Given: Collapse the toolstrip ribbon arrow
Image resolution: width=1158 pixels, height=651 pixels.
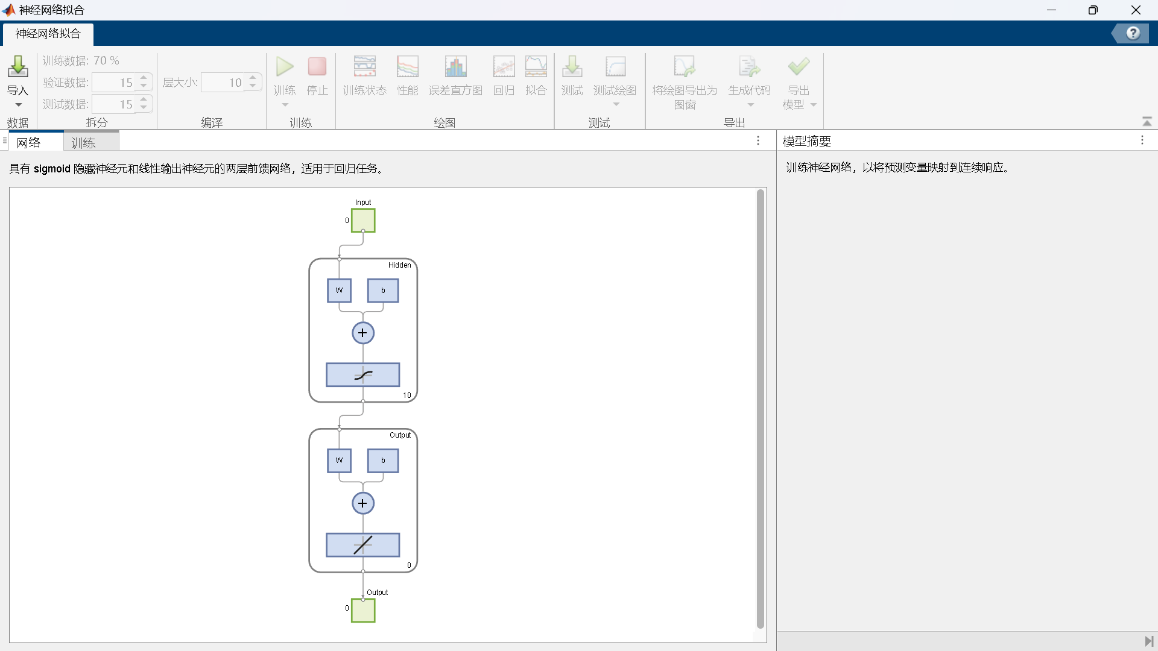Looking at the screenshot, I should click(x=1147, y=122).
